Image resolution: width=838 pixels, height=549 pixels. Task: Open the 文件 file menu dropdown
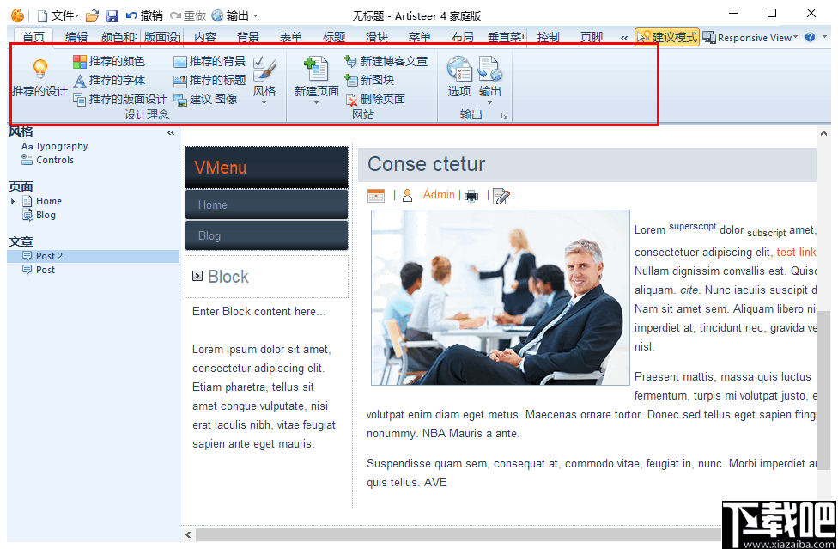click(x=65, y=15)
